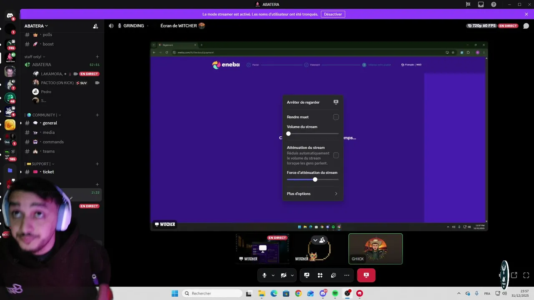Show hidden system tray icons chevron
The image size is (534, 300).
point(459,293)
